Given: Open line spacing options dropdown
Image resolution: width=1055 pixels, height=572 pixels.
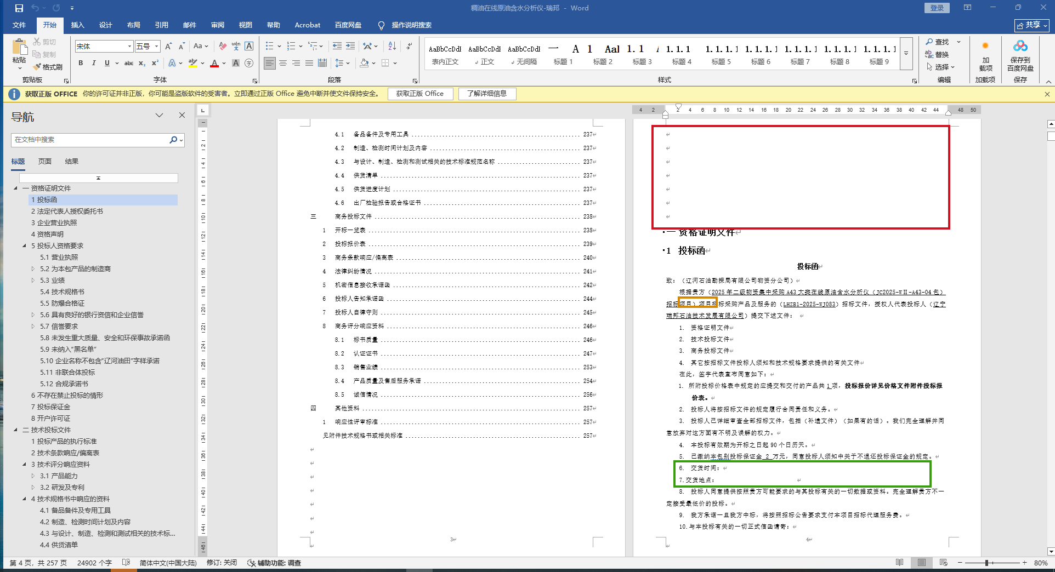Looking at the screenshot, I should pos(343,63).
